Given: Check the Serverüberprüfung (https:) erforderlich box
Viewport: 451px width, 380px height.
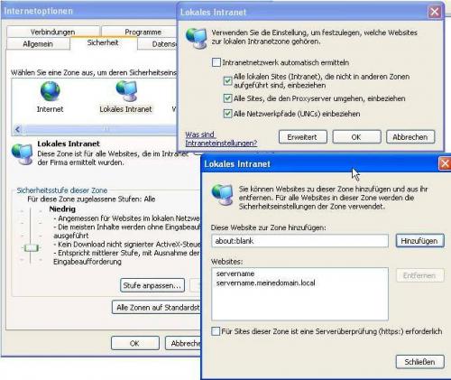Looking at the screenshot, I should point(216,331).
